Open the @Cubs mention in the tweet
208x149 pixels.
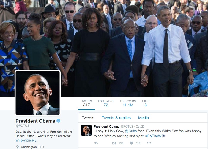click(x=131, y=131)
